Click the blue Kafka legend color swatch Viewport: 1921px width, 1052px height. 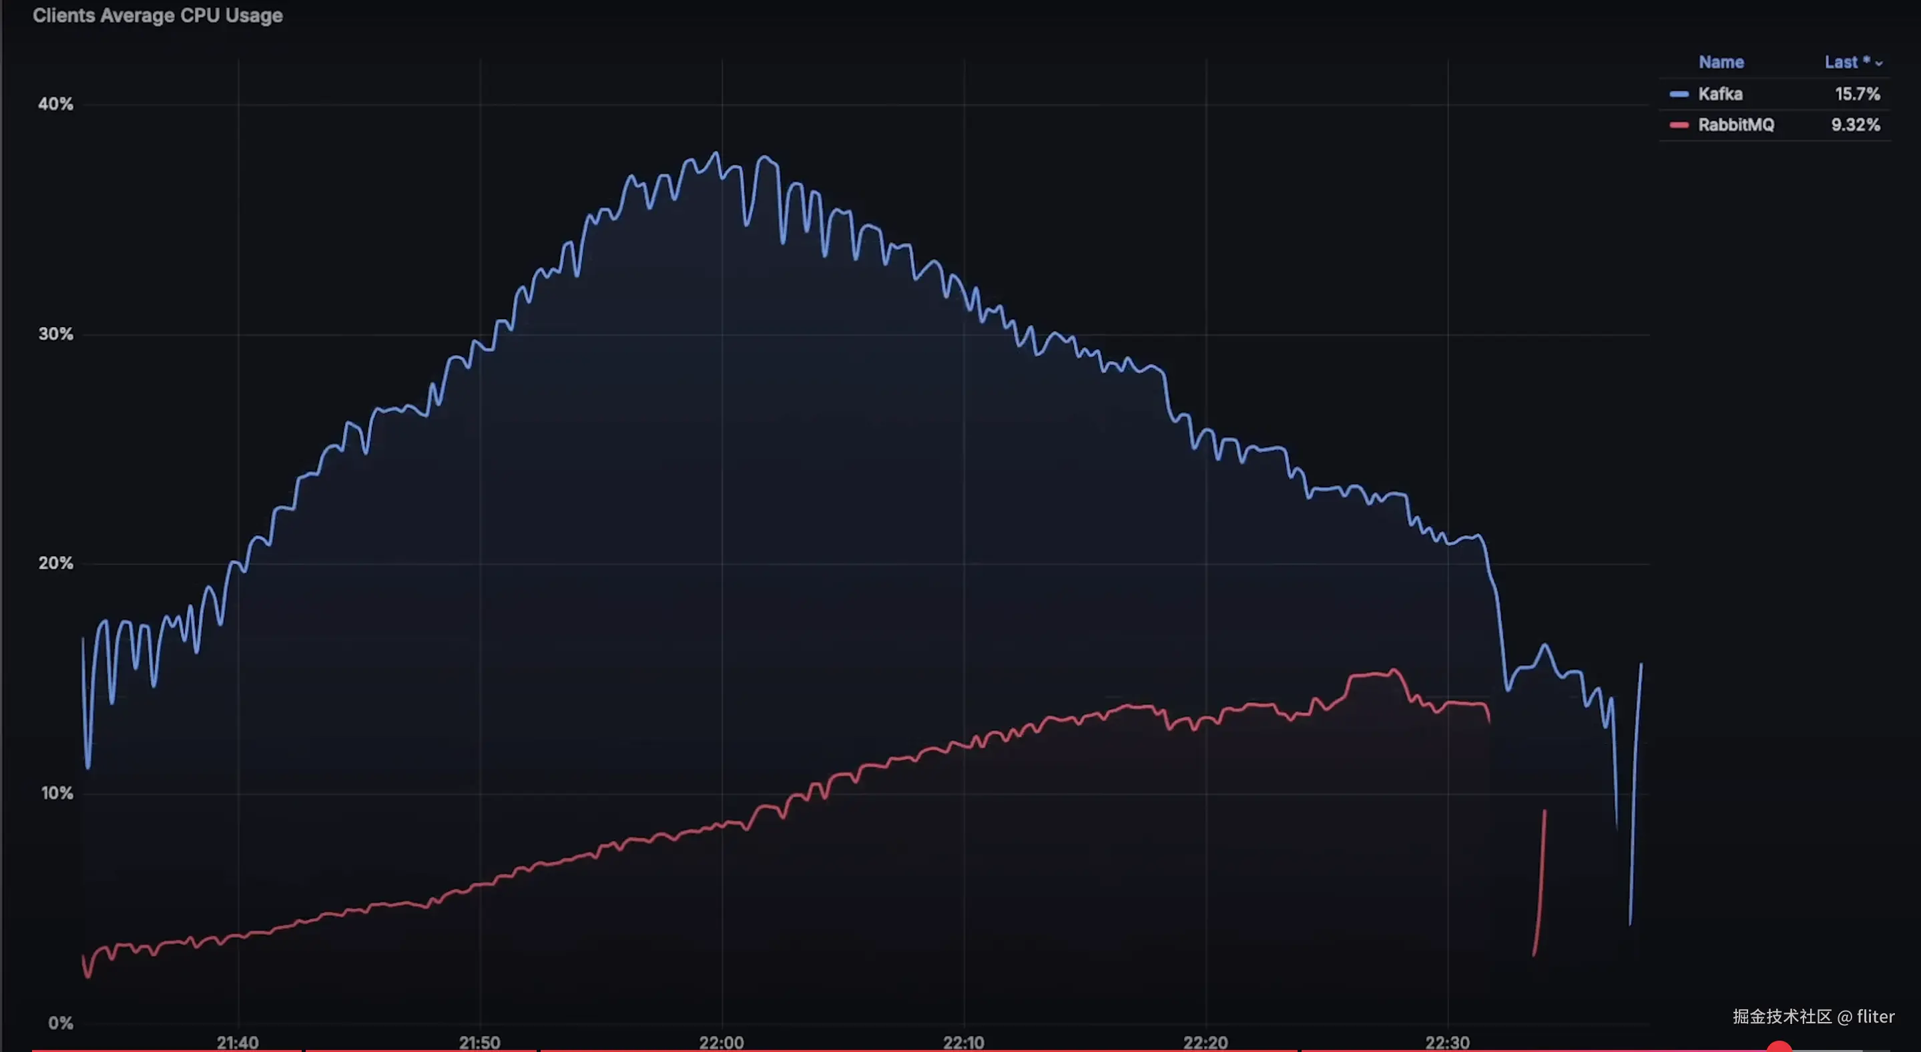[1679, 94]
